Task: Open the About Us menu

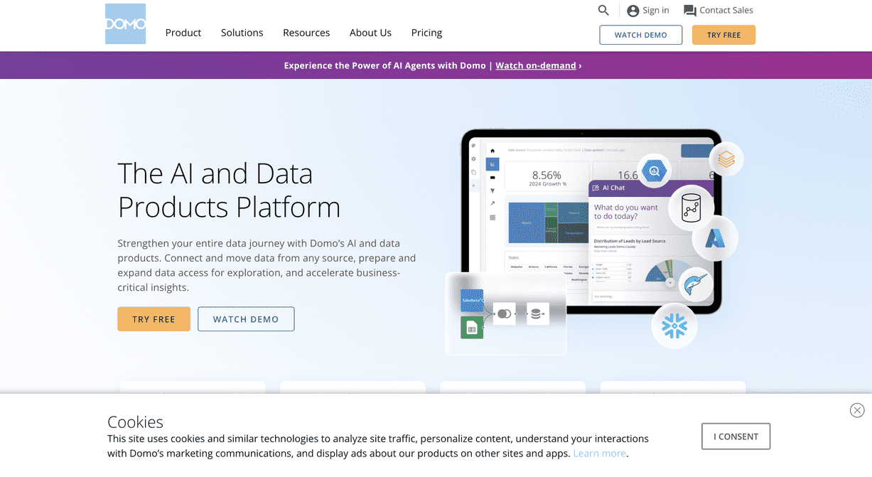Action: 370,33
